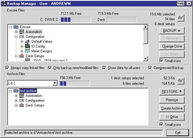193x138 pixels.
Task: Toggle Compressed Backup checkbox
Action: (x=150, y=68)
